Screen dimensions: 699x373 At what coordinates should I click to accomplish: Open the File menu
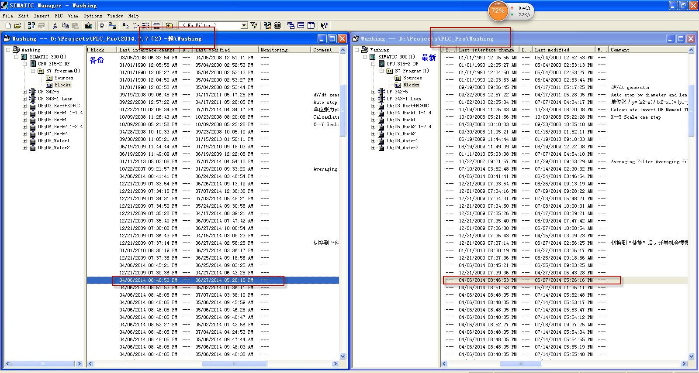[x=8, y=16]
